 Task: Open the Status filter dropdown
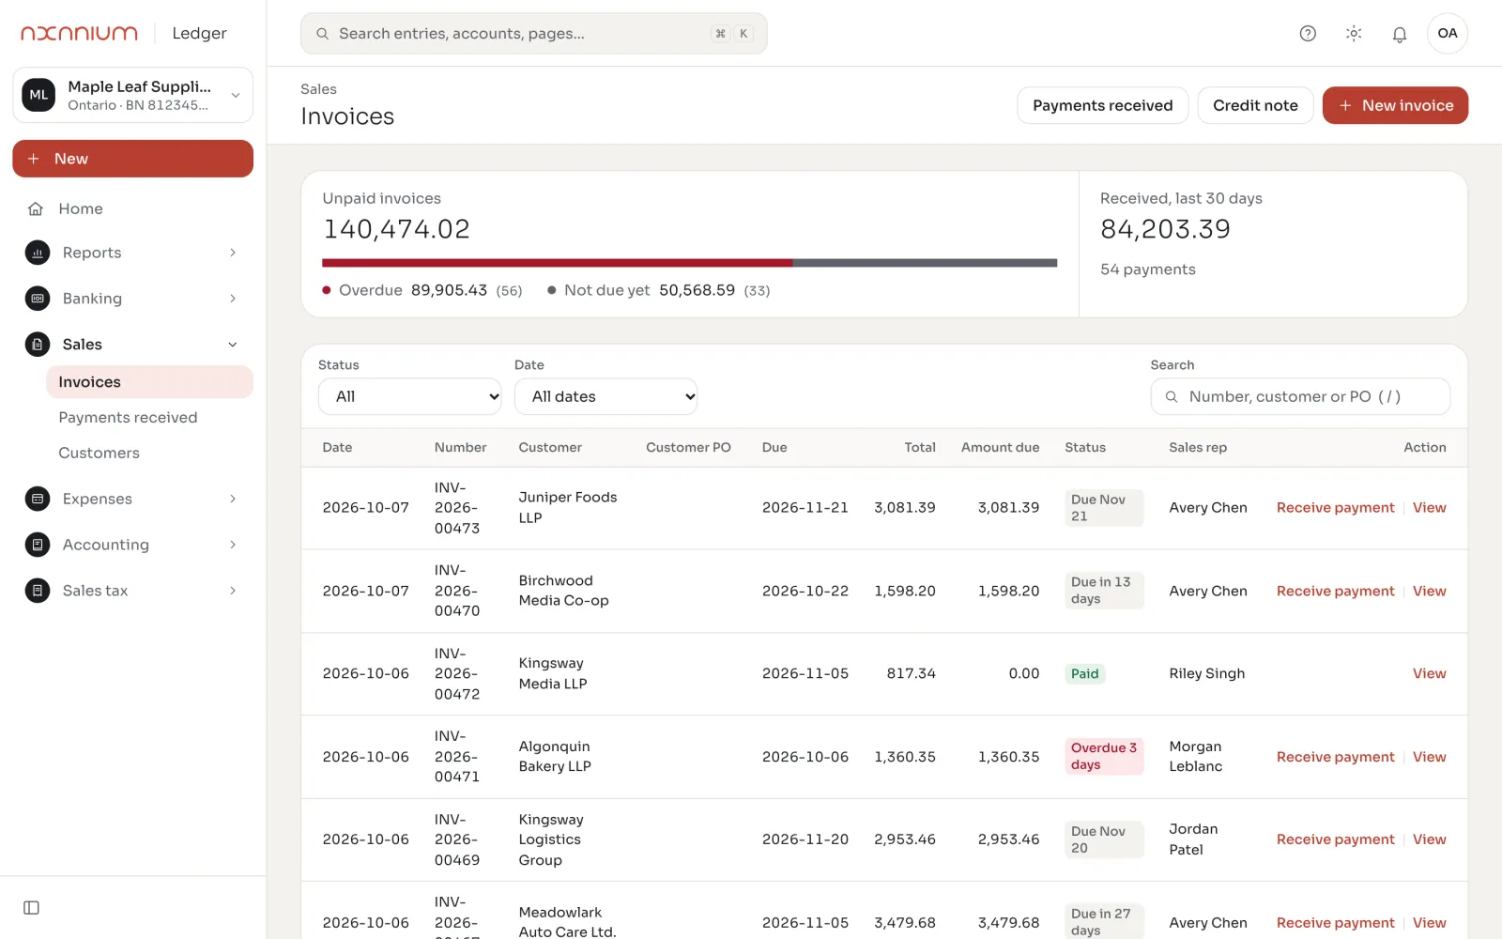(x=410, y=396)
